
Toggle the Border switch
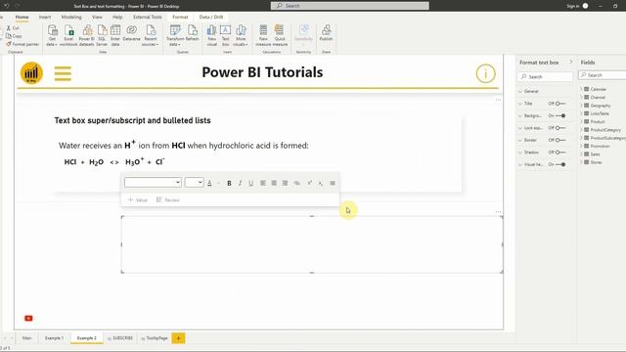tap(560, 140)
